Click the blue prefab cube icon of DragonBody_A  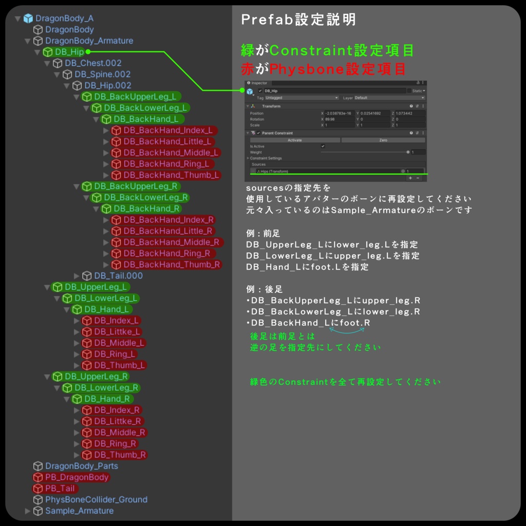point(28,18)
